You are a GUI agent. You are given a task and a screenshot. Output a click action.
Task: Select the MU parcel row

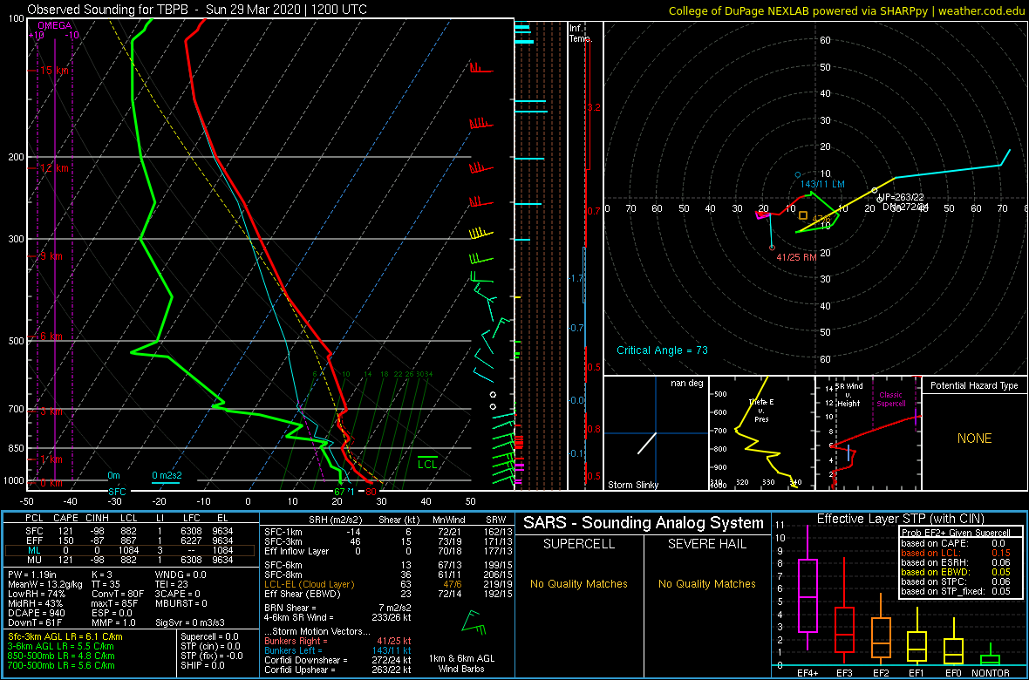pyautogui.click(x=129, y=560)
